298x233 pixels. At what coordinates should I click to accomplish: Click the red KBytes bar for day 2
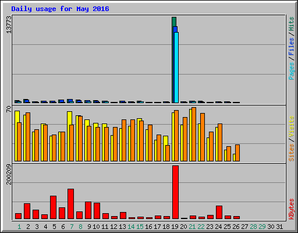pyautogui.click(x=27, y=211)
